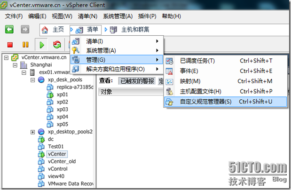Click the 已触发的警报 view button
The width and height of the screenshot is (291, 190).
tap(137, 81)
